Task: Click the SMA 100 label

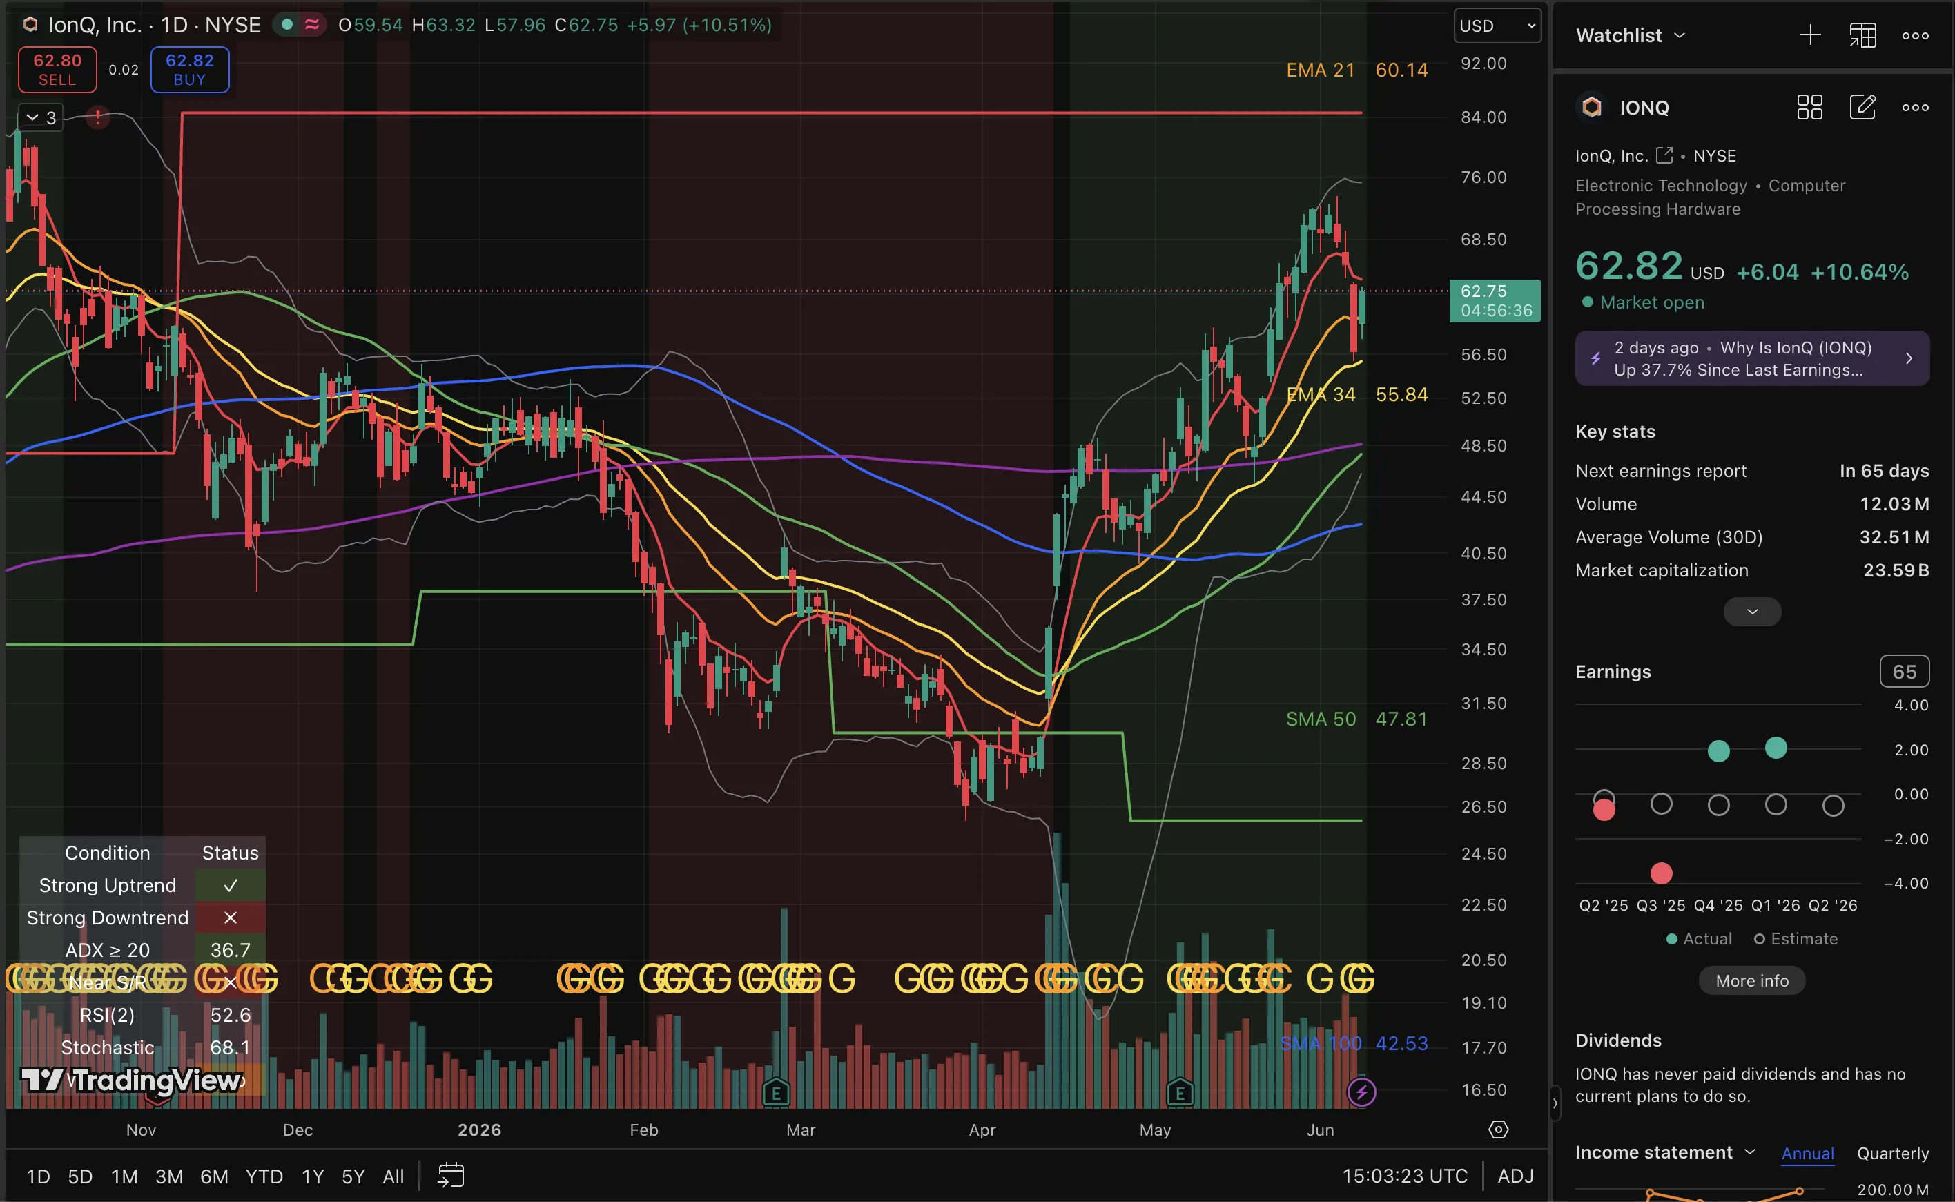Action: (x=1320, y=1043)
